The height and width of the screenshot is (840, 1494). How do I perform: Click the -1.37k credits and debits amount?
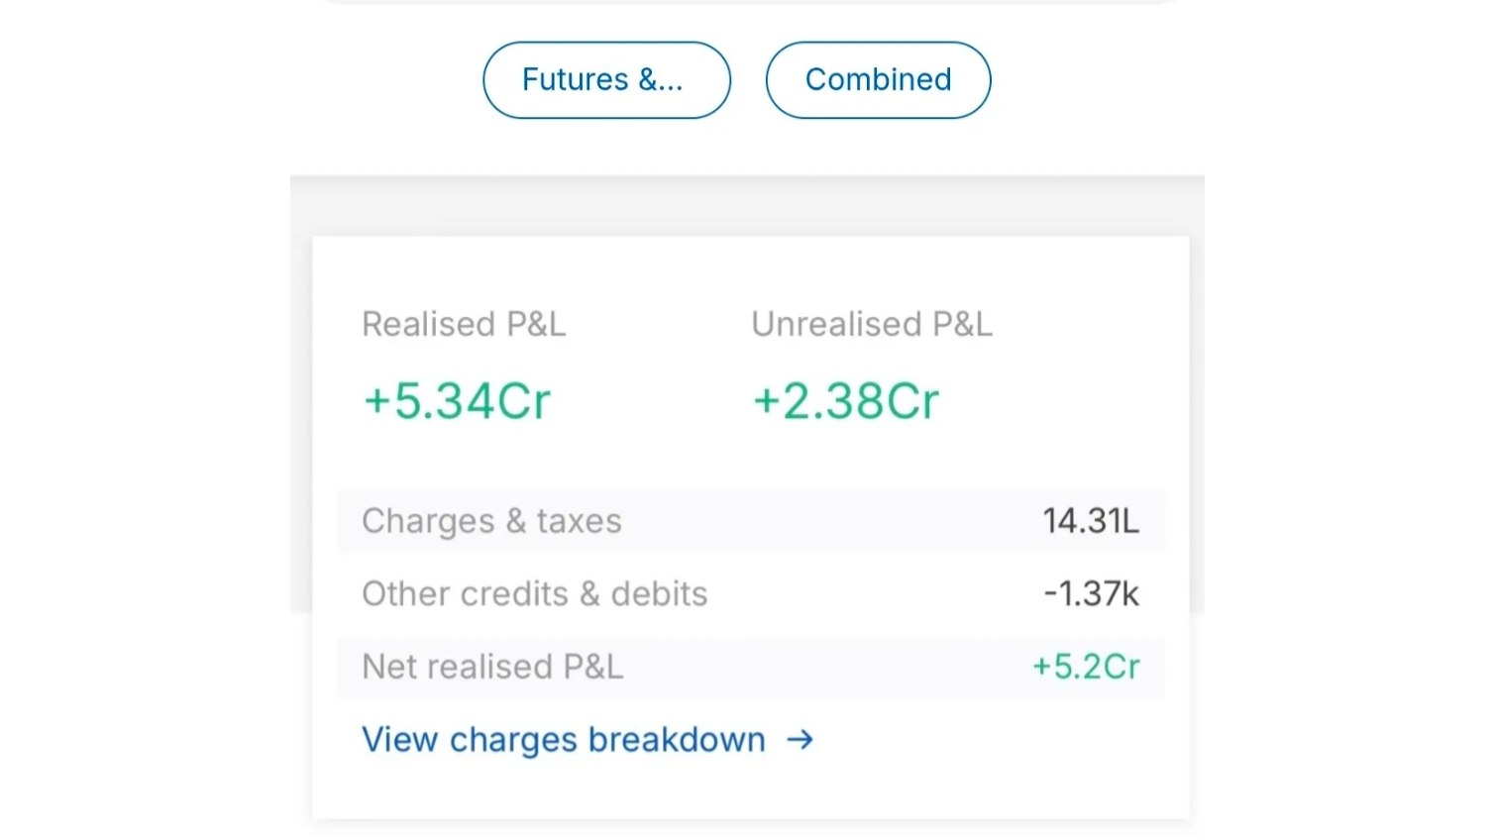click(1091, 593)
